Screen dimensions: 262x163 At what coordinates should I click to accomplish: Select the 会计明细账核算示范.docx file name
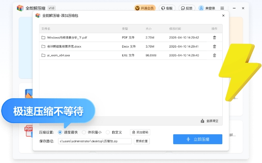(x=64, y=46)
